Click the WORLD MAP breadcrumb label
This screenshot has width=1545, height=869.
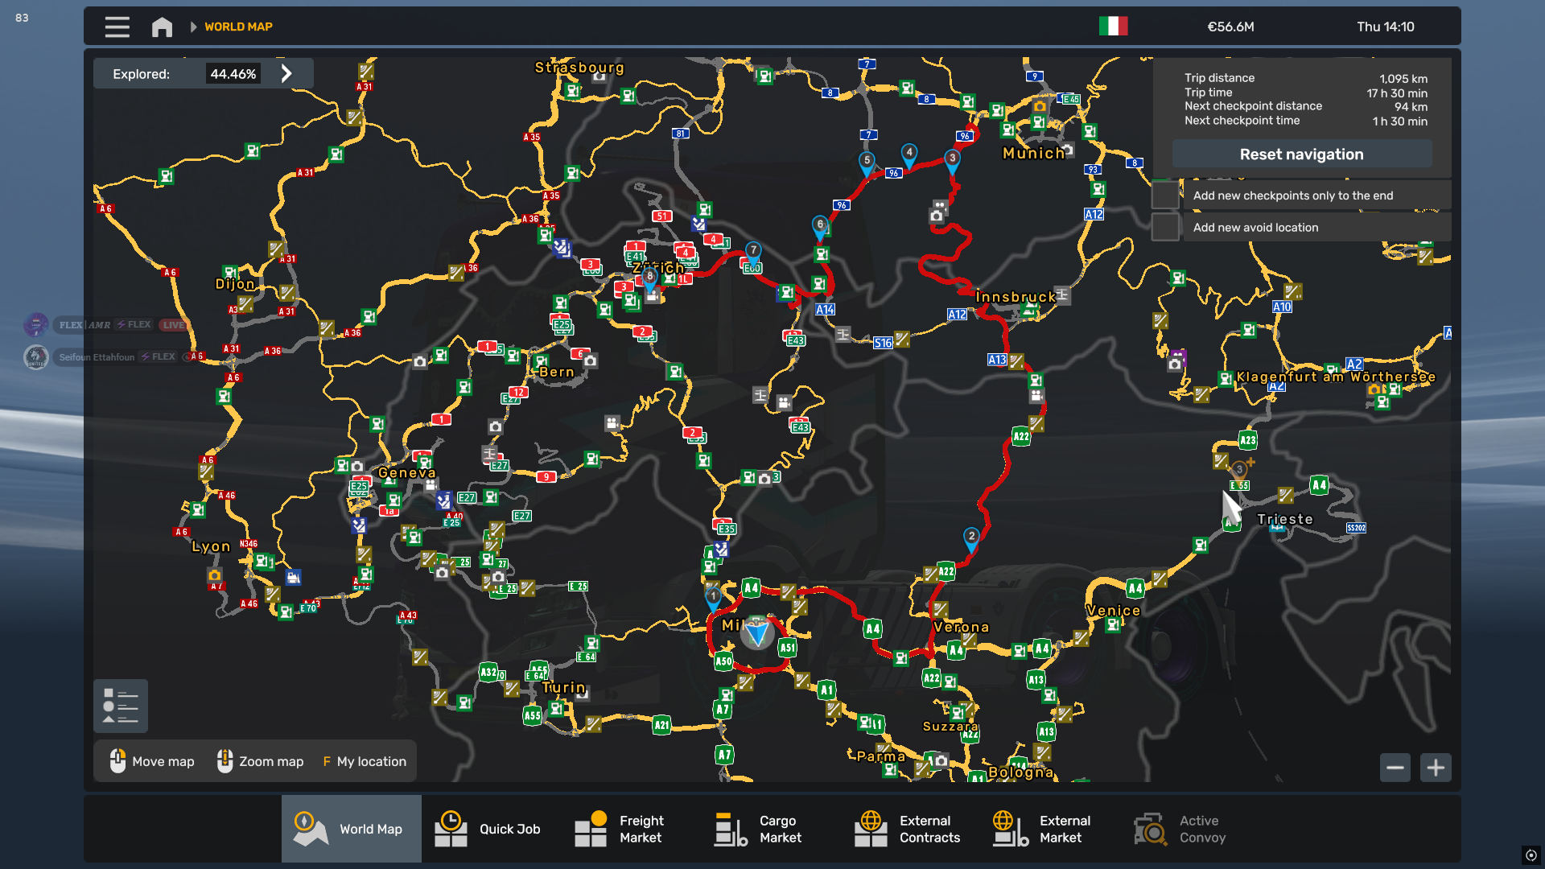coord(238,27)
